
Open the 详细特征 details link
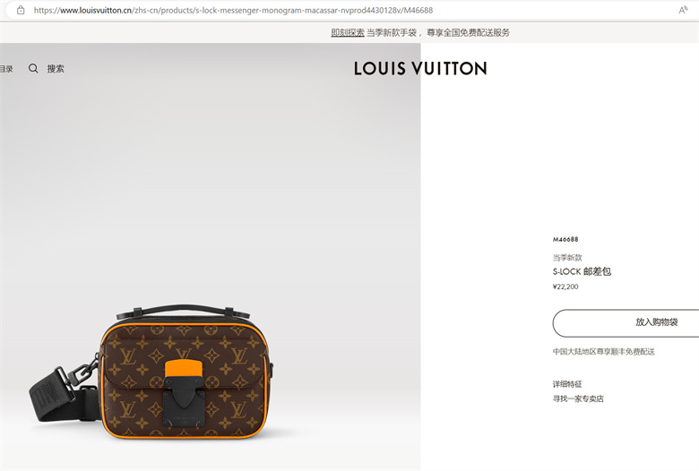pyautogui.click(x=567, y=384)
